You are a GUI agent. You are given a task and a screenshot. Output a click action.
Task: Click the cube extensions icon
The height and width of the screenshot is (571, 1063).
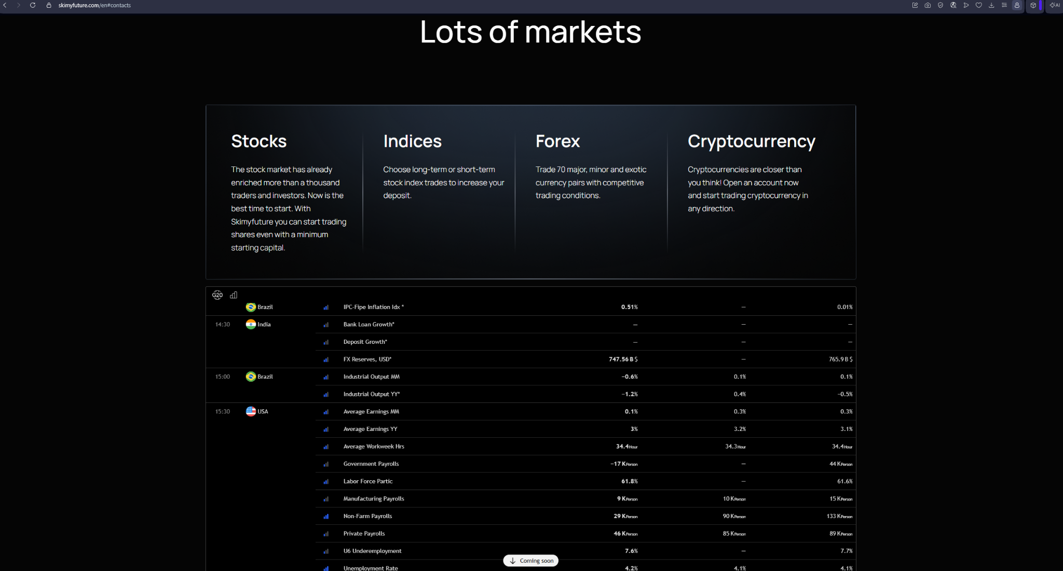click(x=1033, y=5)
